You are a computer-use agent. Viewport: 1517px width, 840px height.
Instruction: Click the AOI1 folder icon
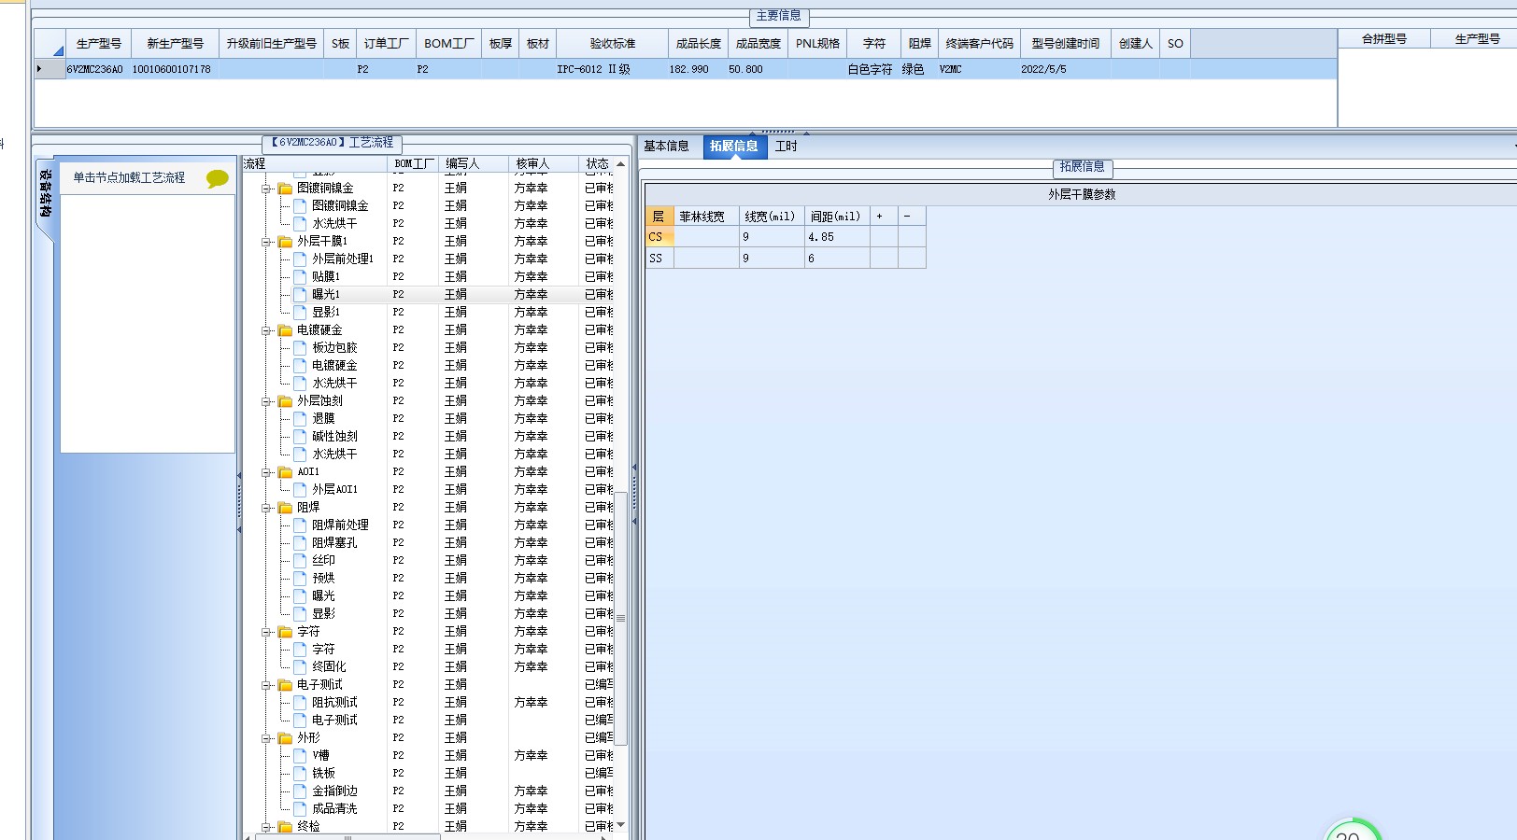point(285,472)
